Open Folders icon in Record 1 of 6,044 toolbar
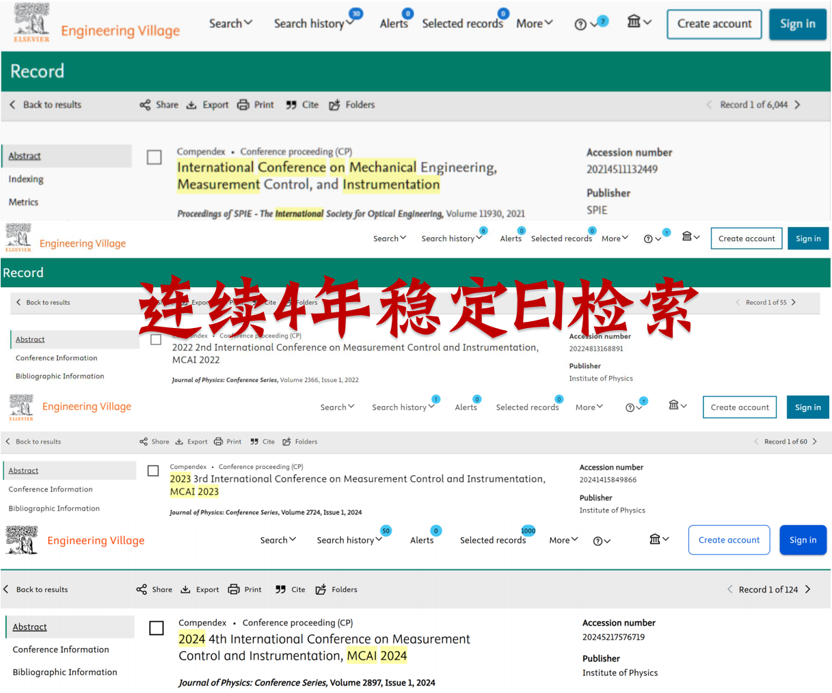This screenshot has height=693, width=832. 334,105
